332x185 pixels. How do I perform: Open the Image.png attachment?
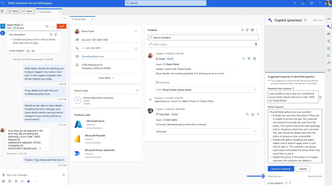point(163,82)
